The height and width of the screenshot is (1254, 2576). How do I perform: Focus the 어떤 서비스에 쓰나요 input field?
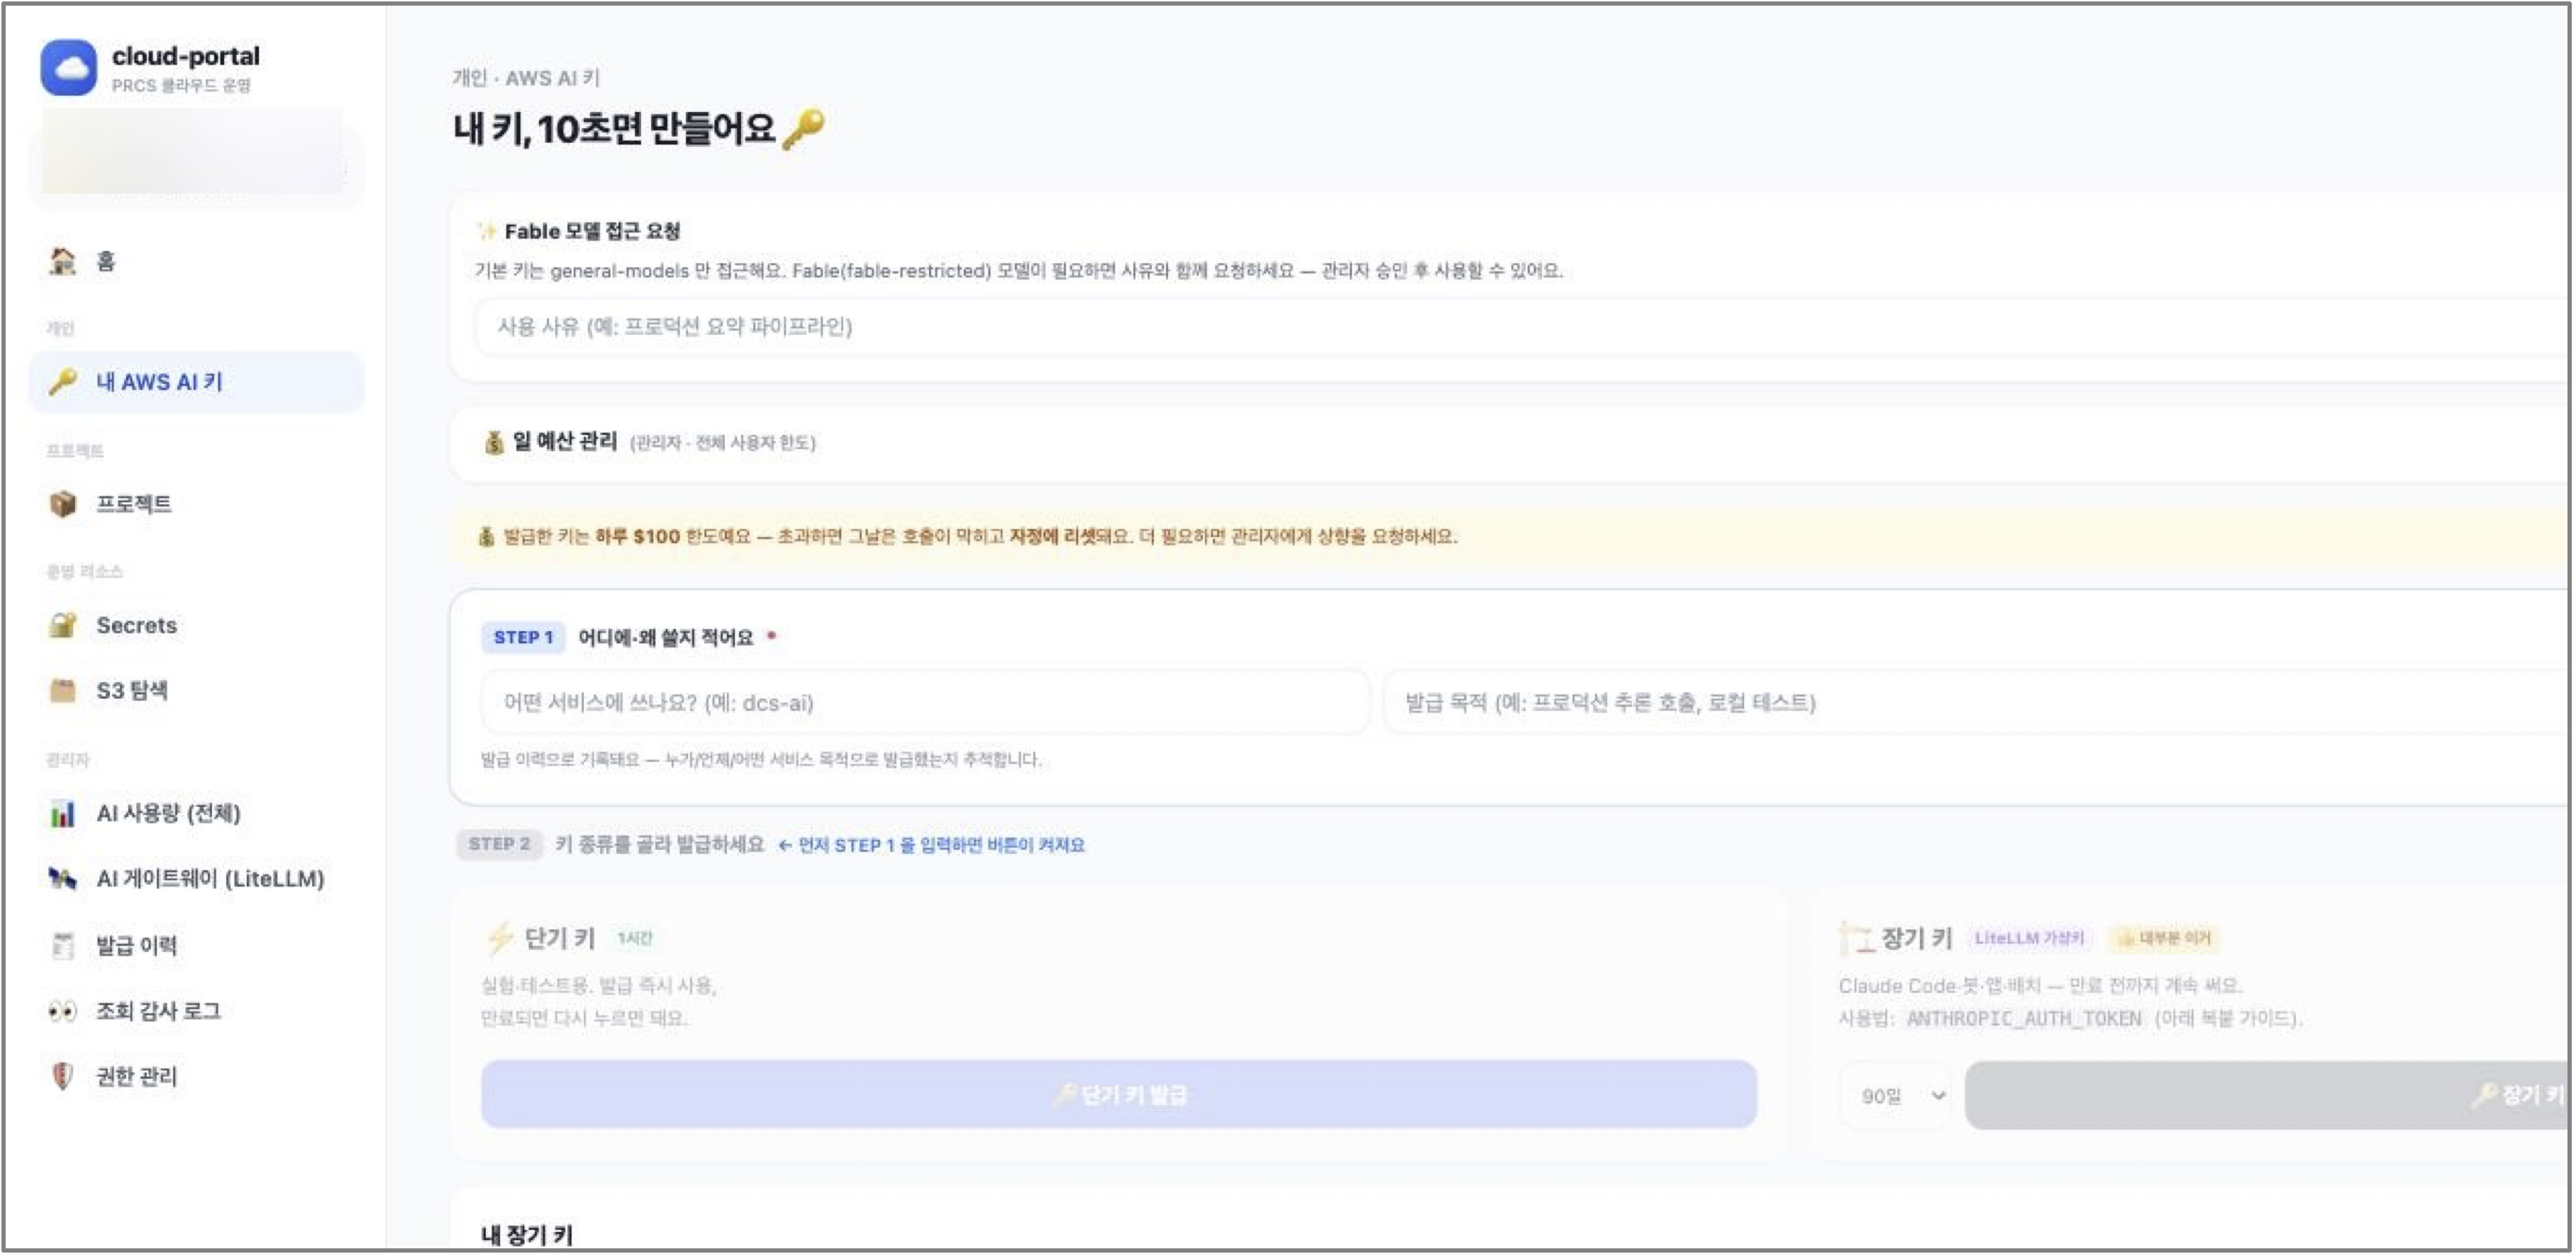coord(925,703)
